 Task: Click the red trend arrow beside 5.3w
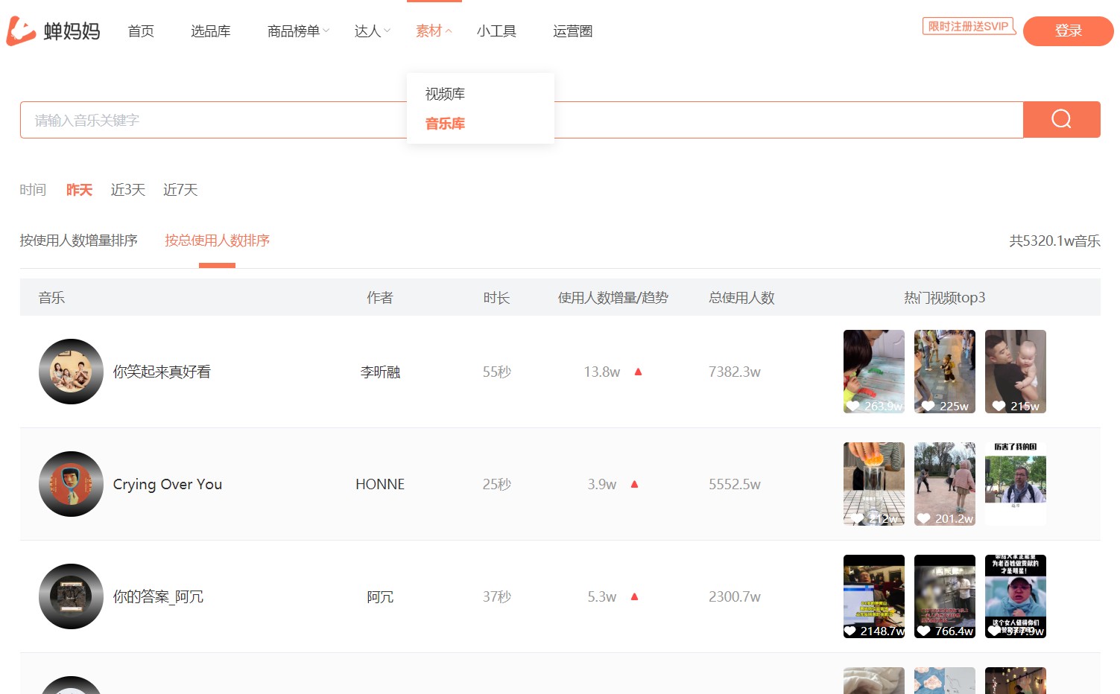[x=634, y=596]
